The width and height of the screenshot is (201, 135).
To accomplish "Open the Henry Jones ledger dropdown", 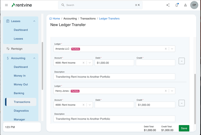I will click(172, 91).
